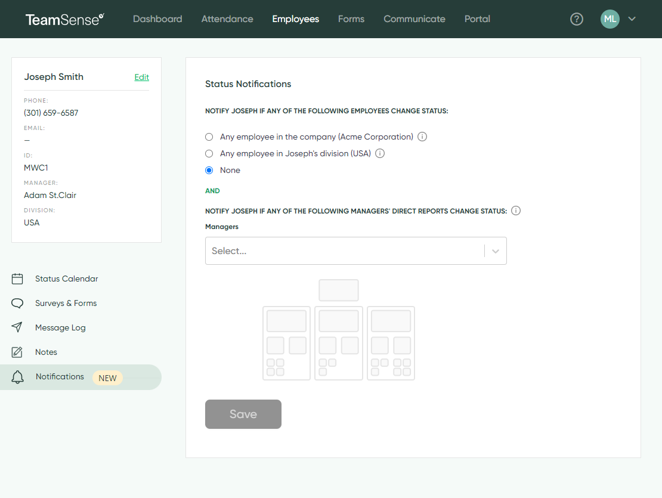Select the Any employee in the company option

coord(209,137)
